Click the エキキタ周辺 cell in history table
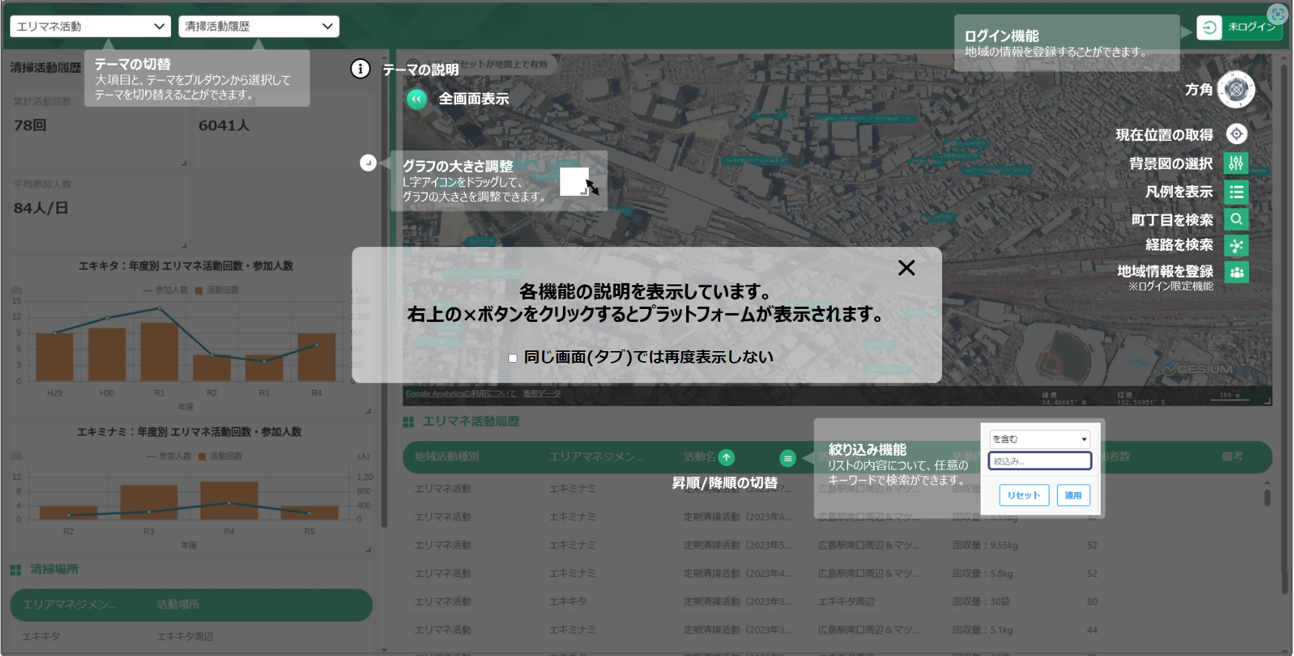1294x656 pixels. point(846,602)
